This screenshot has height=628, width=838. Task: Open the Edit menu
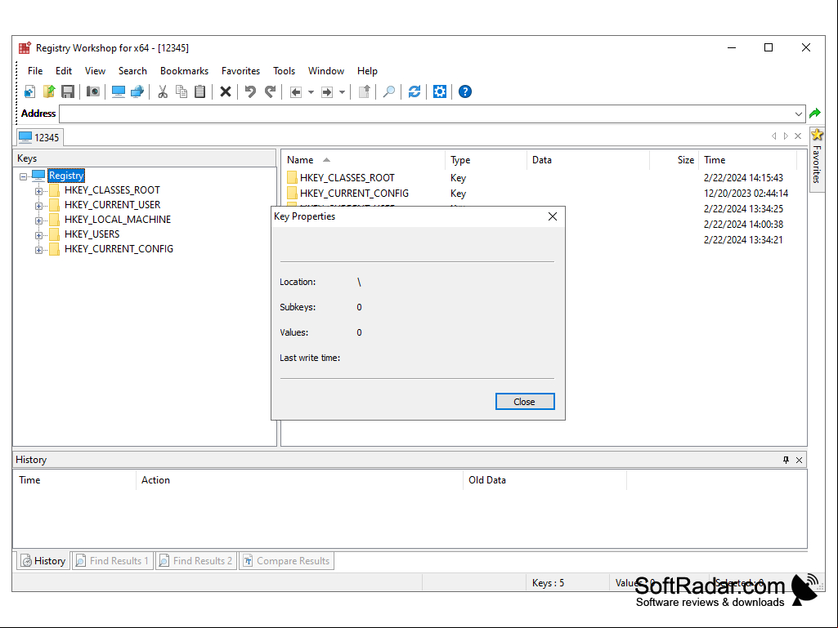tap(64, 71)
